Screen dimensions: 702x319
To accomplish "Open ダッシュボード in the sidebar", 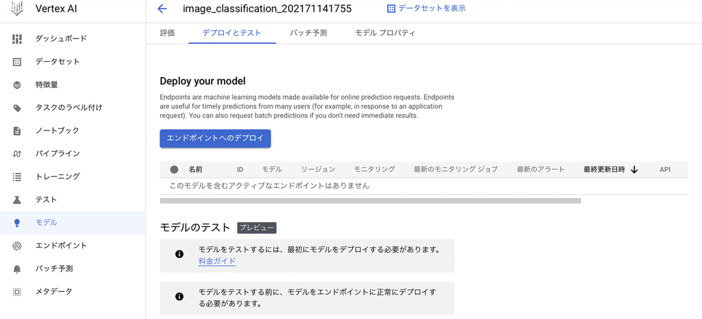I will (61, 39).
